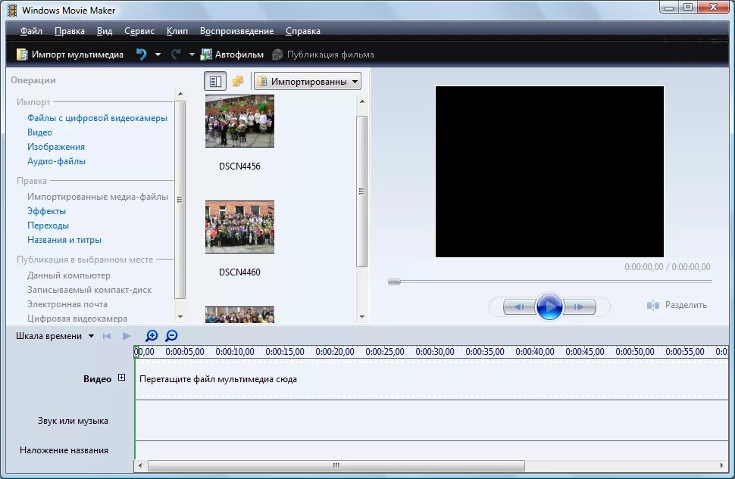Select Импортированные медиа-файлы item
Image resolution: width=735 pixels, height=479 pixels.
coord(98,197)
